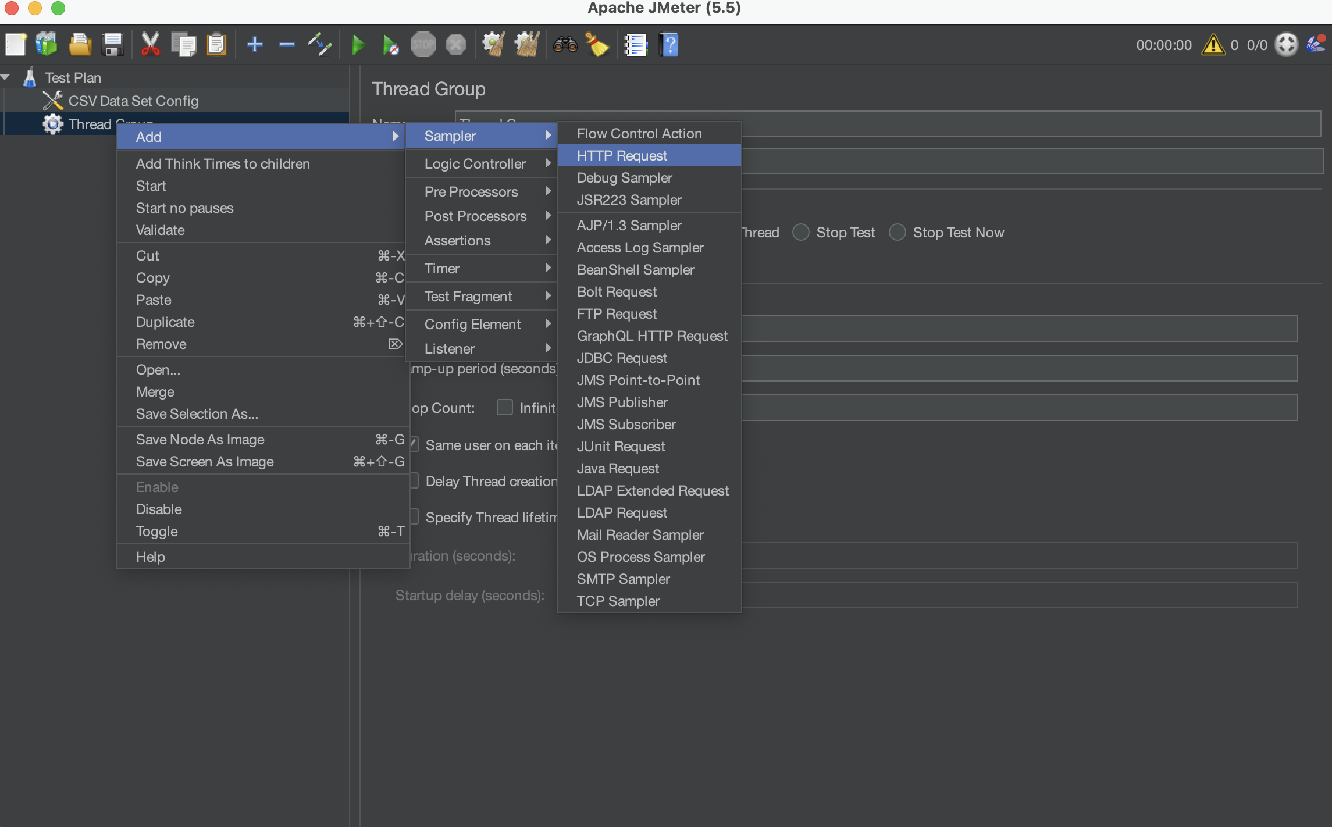1332x827 pixels.
Task: Click the Copy toolbar icon
Action: tap(184, 44)
